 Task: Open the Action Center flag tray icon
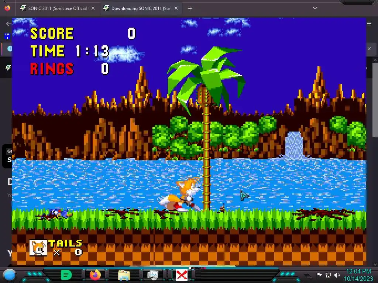(319, 275)
